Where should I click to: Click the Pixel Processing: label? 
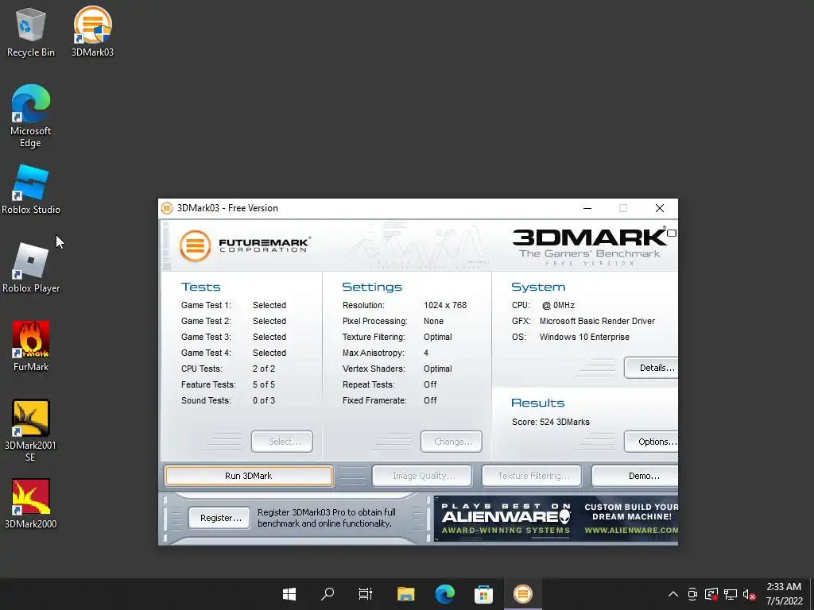coord(375,321)
